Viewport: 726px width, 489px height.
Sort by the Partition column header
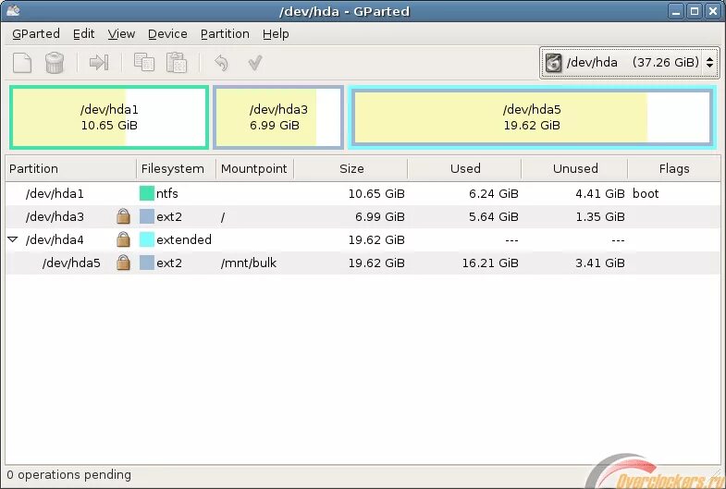(71, 169)
